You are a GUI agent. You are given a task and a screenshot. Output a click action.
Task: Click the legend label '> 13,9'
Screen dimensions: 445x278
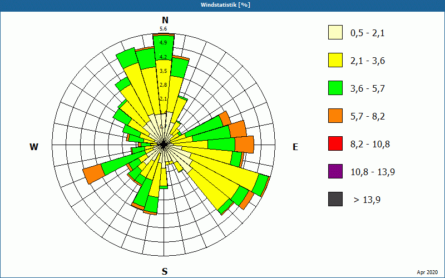[x=367, y=200]
